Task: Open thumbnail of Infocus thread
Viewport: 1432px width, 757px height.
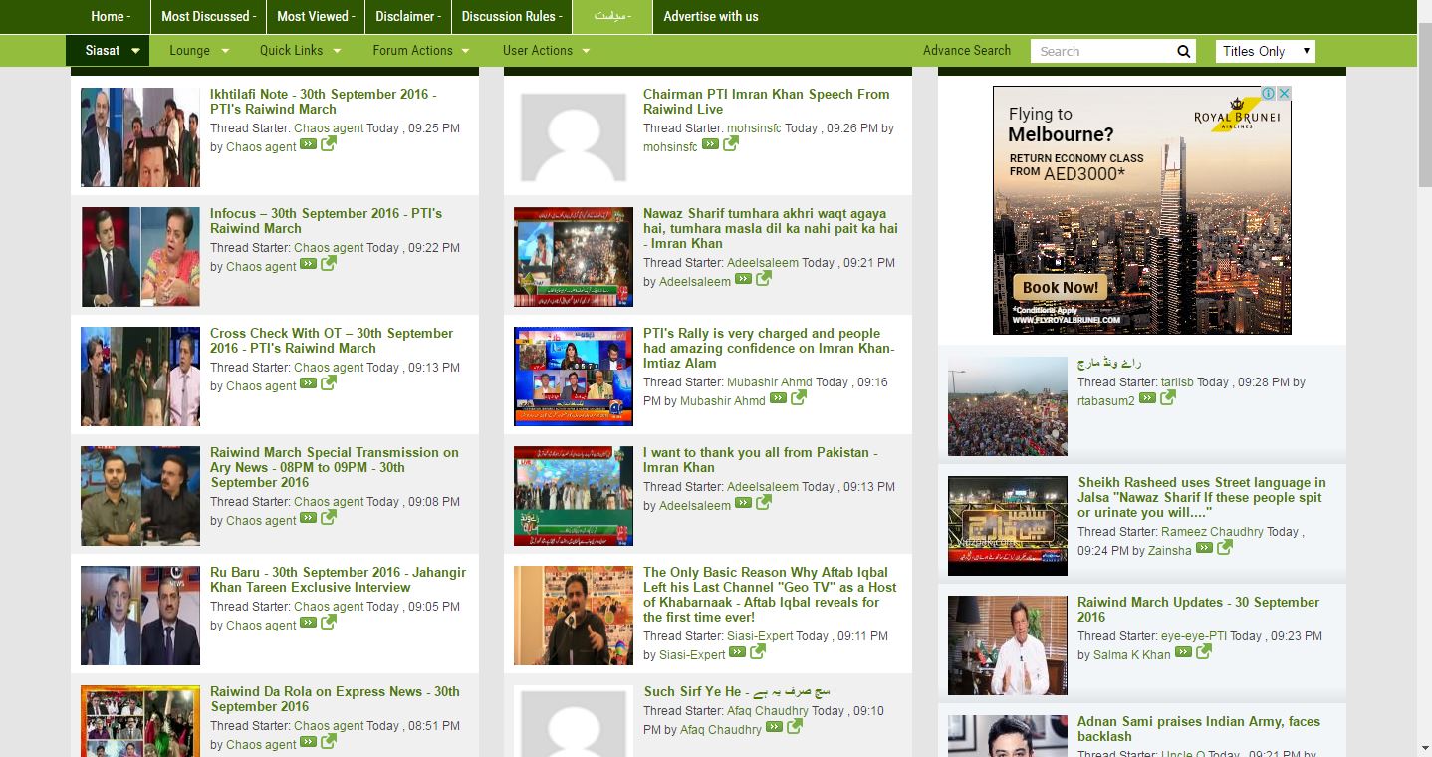Action: point(140,257)
